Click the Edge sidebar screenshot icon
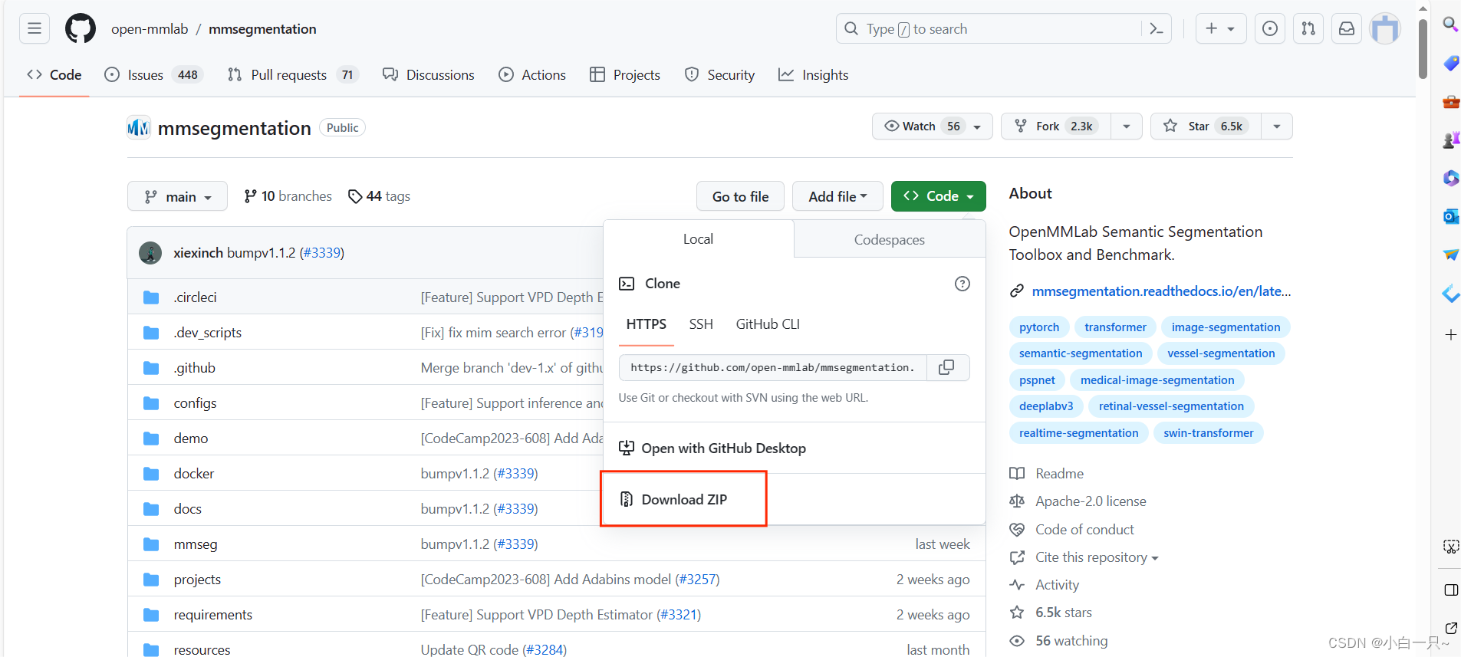Viewport: 1461px width, 657px height. coord(1450,547)
